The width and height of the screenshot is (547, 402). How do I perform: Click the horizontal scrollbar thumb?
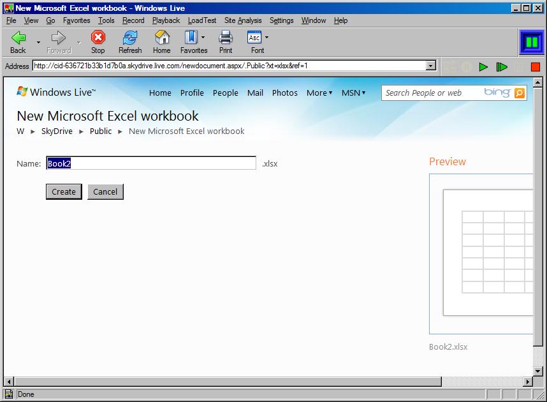[228, 382]
